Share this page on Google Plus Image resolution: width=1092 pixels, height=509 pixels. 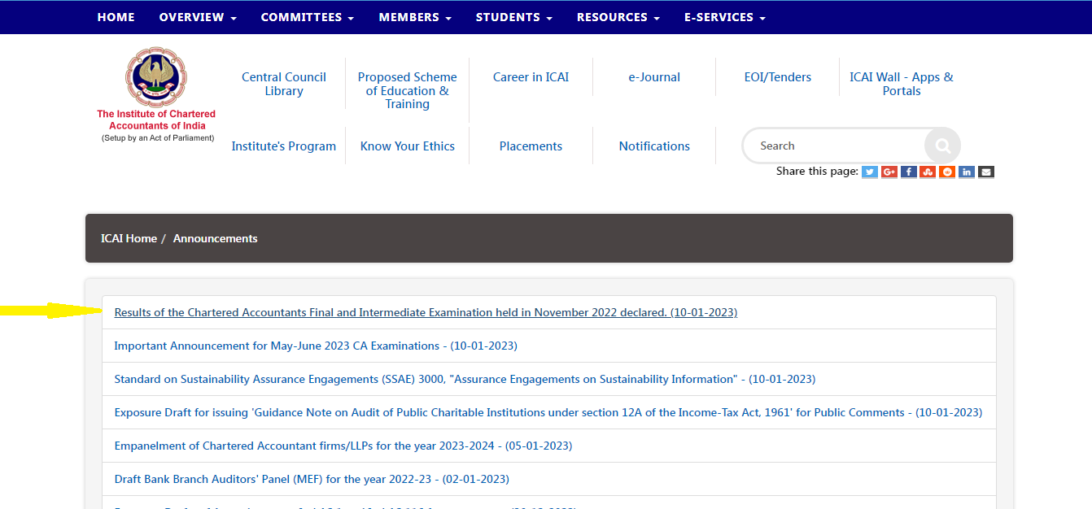click(889, 172)
